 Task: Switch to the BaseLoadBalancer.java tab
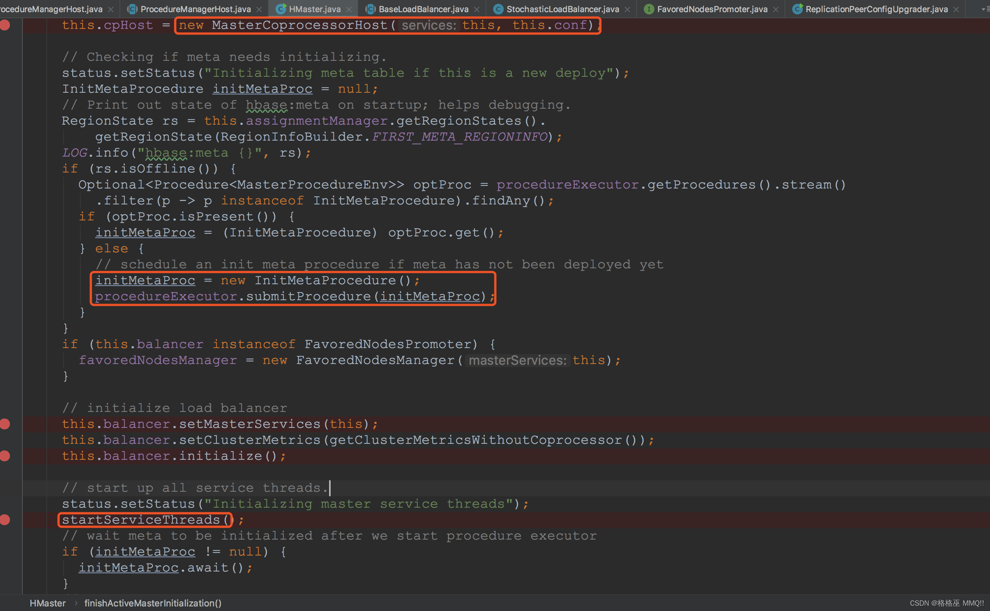423,9
